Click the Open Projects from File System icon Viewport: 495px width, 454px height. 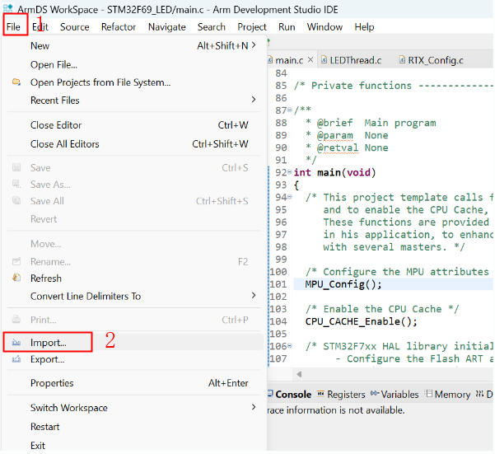[x=16, y=82]
